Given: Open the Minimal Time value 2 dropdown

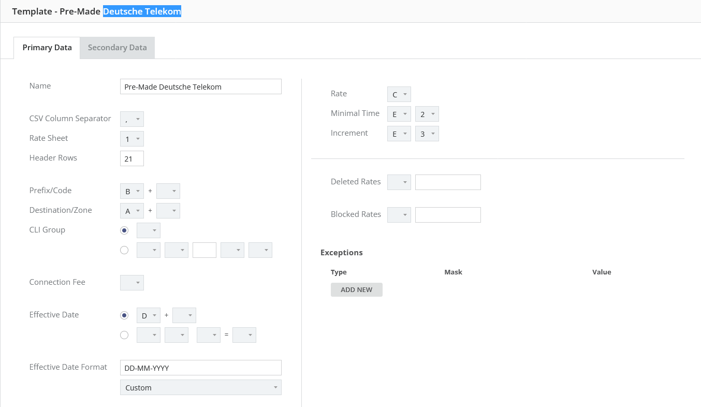Looking at the screenshot, I should click(427, 114).
